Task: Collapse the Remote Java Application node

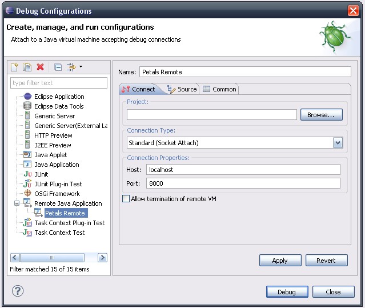Action: coord(17,203)
